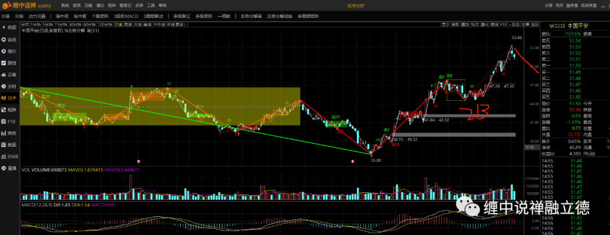Switch to the 周线 weekly period tab
Viewport: 610px width, 235px height.
pos(128,24)
